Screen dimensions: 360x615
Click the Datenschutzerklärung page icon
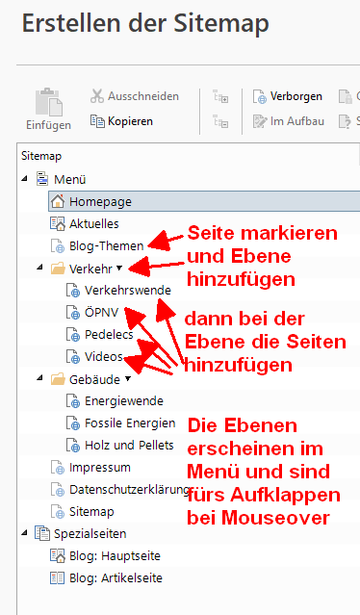click(57, 490)
